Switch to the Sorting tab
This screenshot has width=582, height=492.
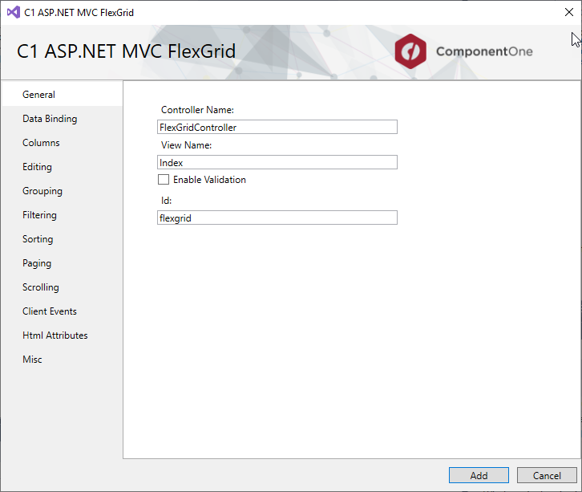[x=38, y=239]
